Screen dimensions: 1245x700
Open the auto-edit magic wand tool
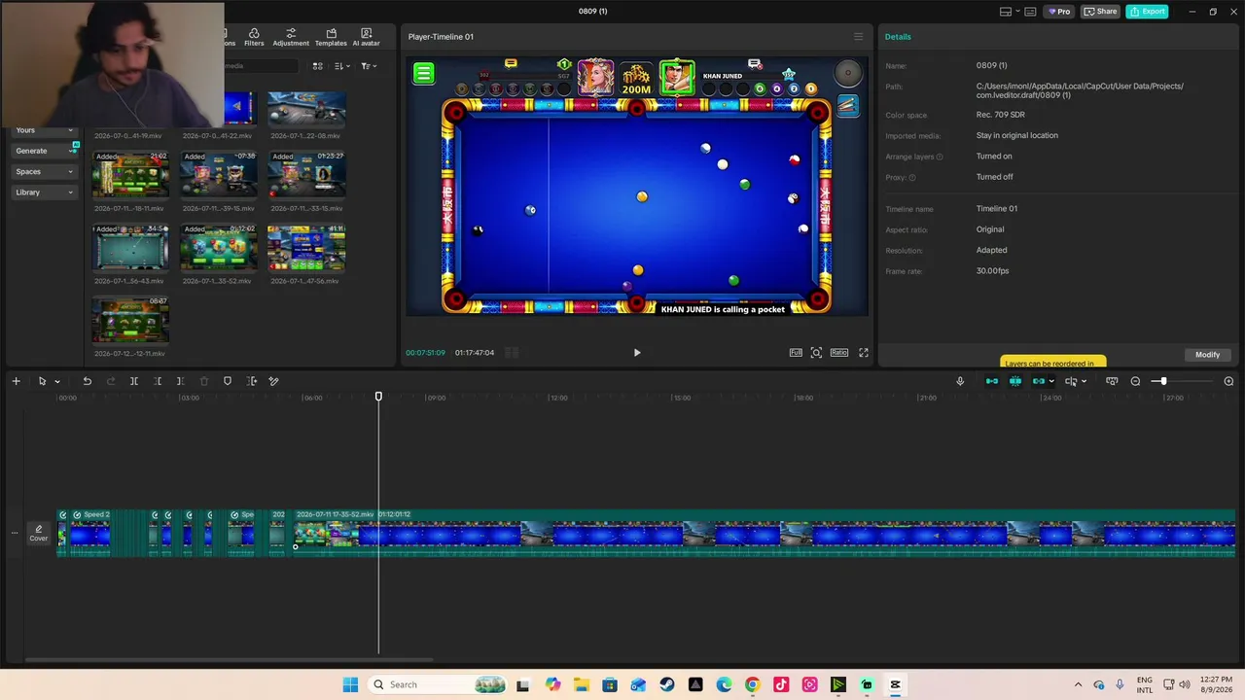tap(273, 381)
